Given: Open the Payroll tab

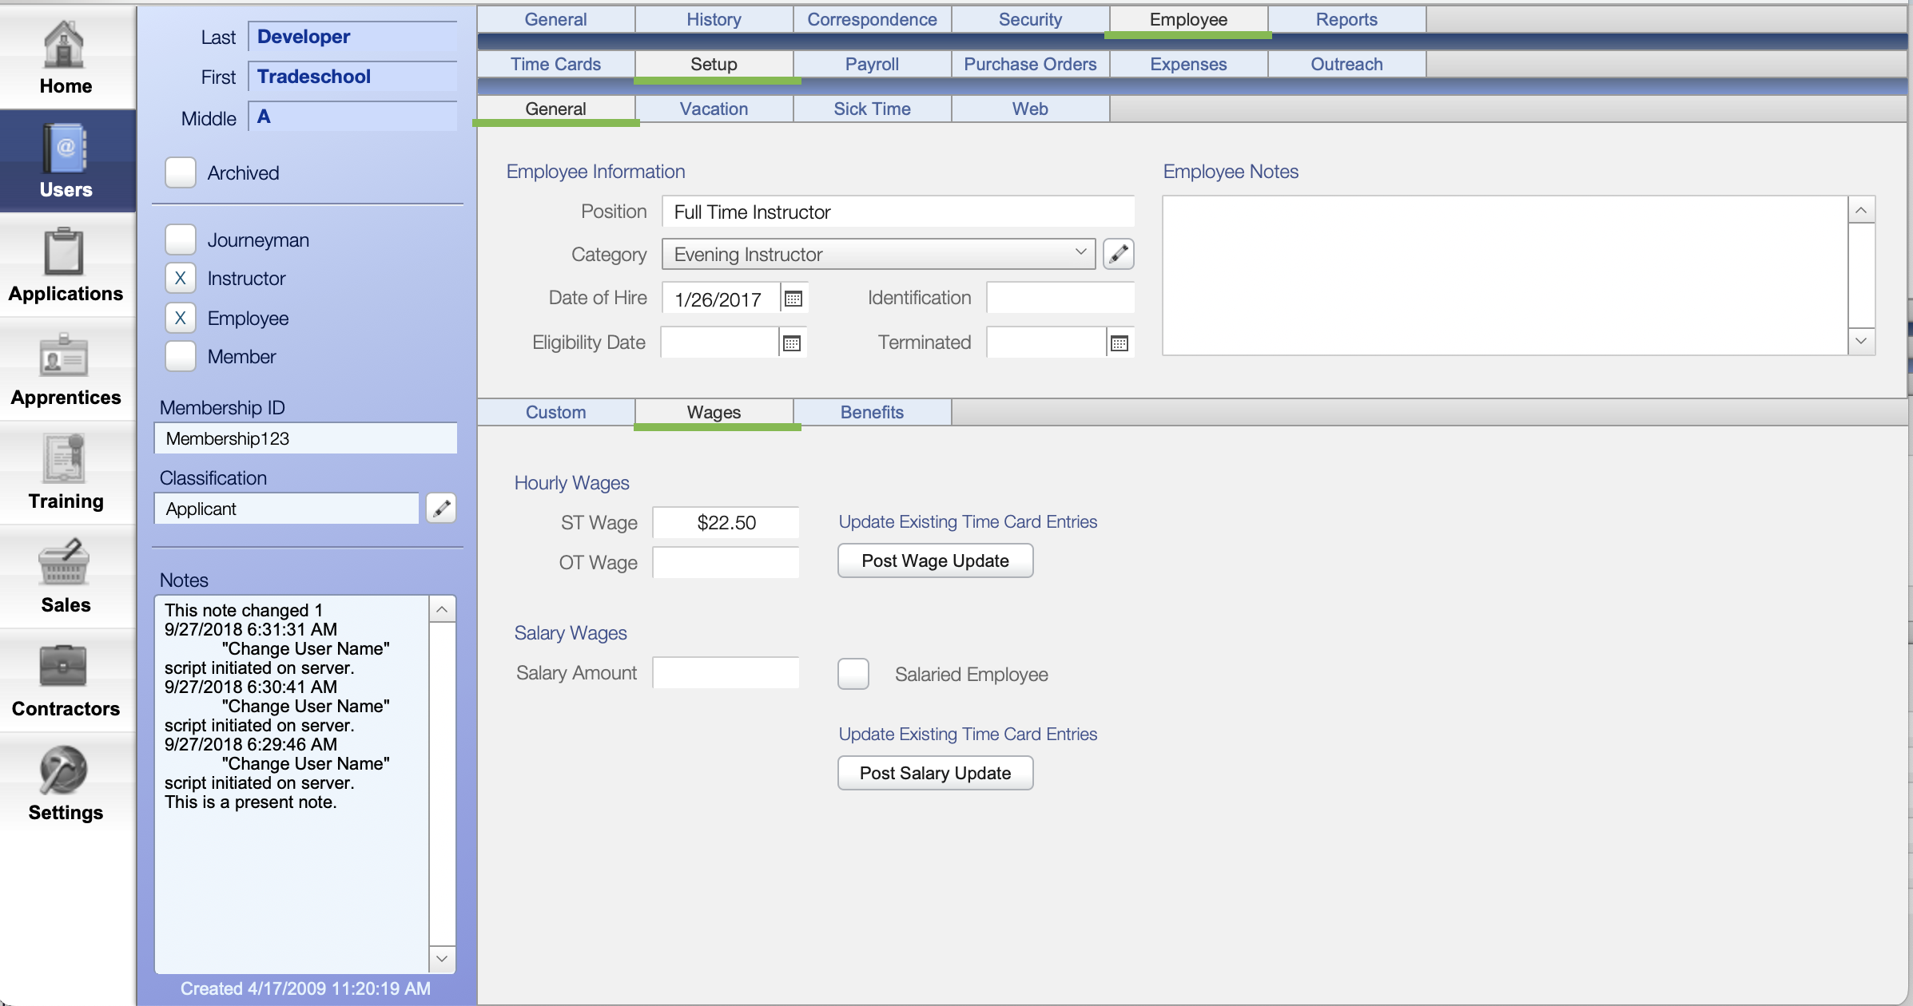Looking at the screenshot, I should click(x=872, y=64).
